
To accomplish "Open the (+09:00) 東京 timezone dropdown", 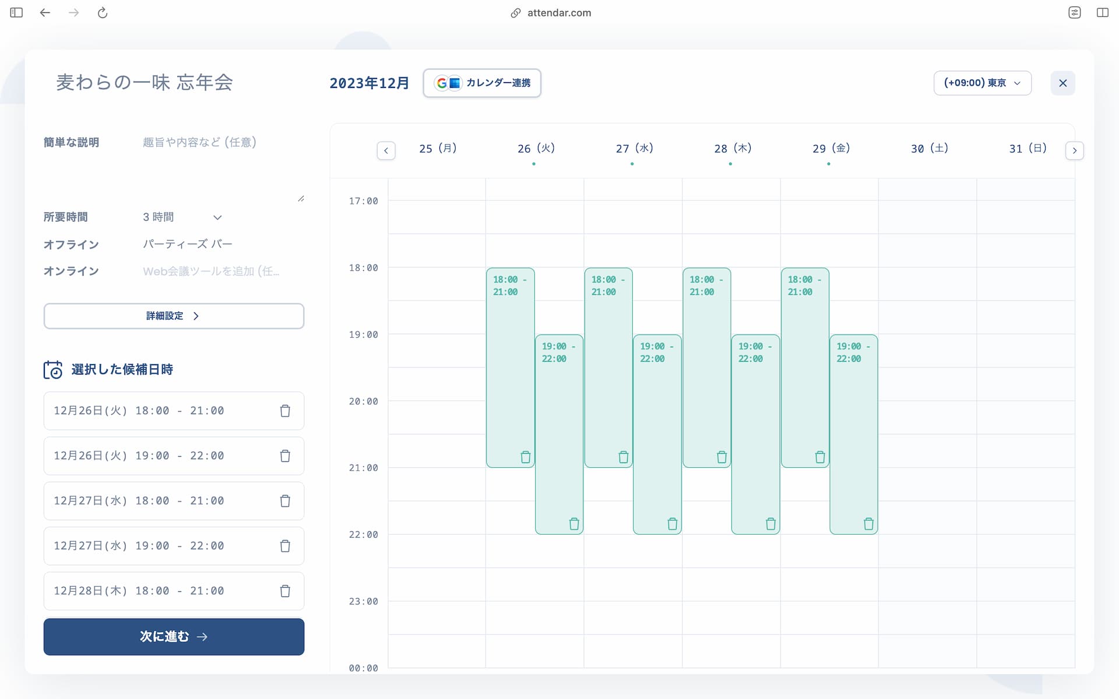I will pos(982,83).
